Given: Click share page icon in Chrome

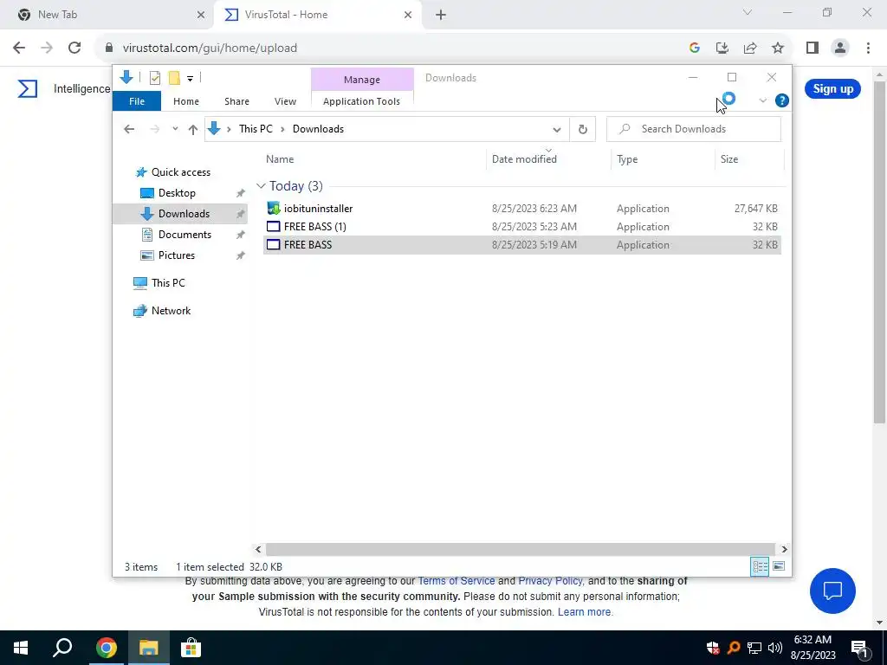Looking at the screenshot, I should tap(750, 48).
